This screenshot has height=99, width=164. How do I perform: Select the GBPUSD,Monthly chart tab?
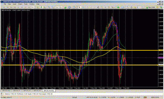click(x=49, y=91)
